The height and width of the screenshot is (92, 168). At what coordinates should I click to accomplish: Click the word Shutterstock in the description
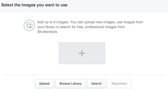(47, 32)
